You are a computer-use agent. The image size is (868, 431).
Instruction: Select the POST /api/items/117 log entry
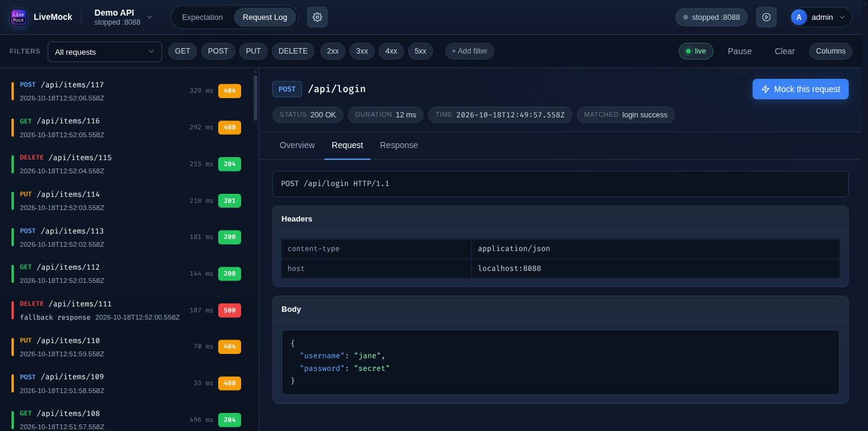[127, 91]
